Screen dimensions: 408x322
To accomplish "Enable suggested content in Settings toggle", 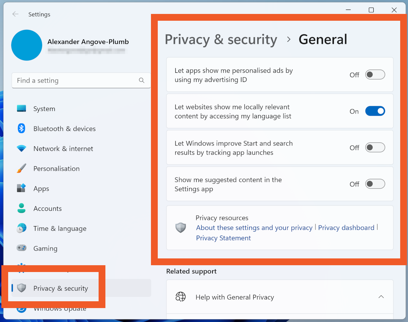I will click(x=375, y=184).
